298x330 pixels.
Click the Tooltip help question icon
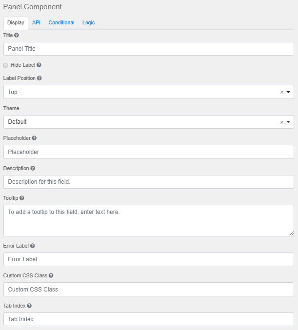[x=22, y=198]
